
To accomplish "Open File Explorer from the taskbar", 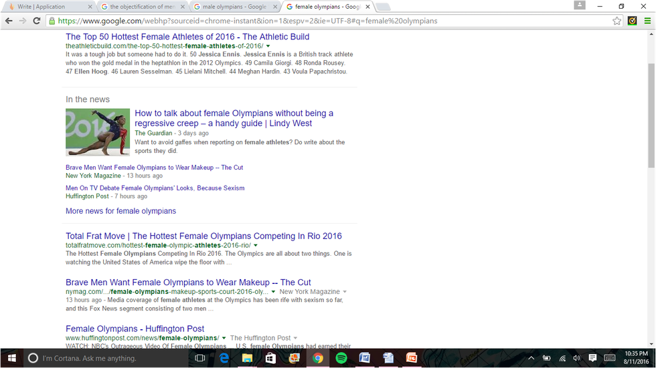I will tap(247, 359).
